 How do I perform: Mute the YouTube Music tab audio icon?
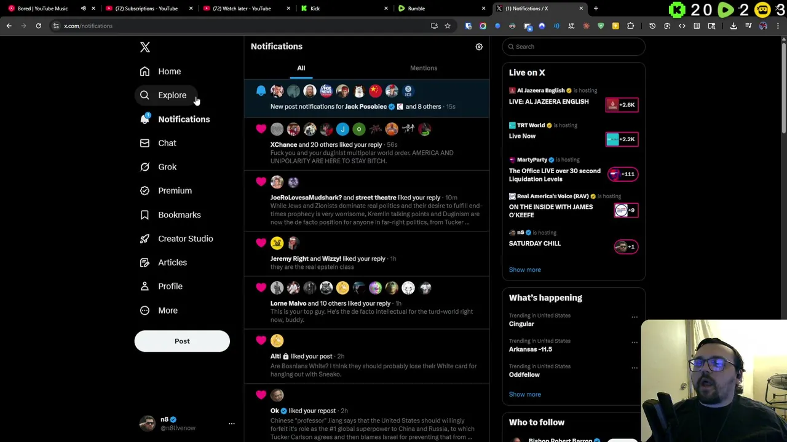[x=84, y=9]
